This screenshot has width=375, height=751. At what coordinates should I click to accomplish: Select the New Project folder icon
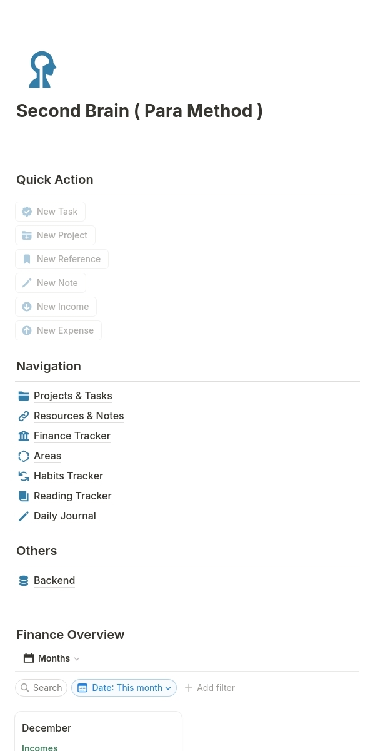pyautogui.click(x=27, y=235)
